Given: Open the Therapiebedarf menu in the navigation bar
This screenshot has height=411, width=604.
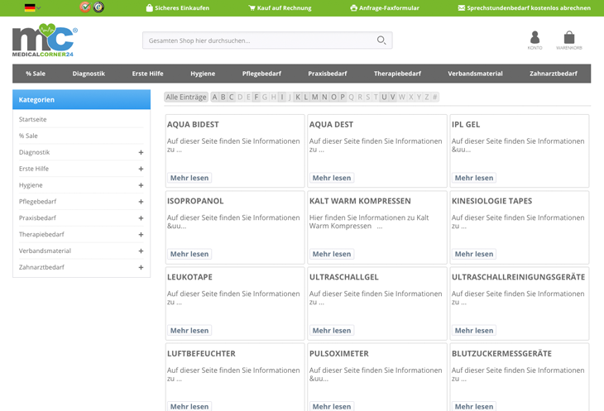Looking at the screenshot, I should (x=397, y=74).
